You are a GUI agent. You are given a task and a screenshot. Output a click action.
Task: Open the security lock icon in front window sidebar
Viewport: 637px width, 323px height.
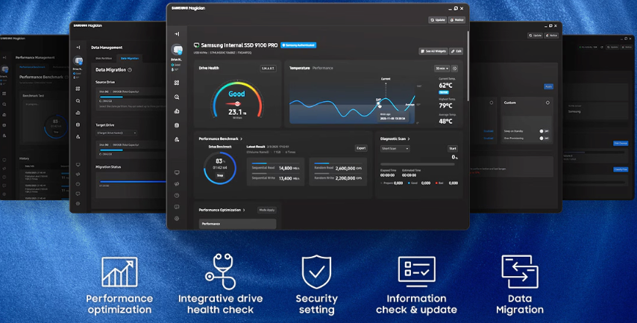coord(177,139)
